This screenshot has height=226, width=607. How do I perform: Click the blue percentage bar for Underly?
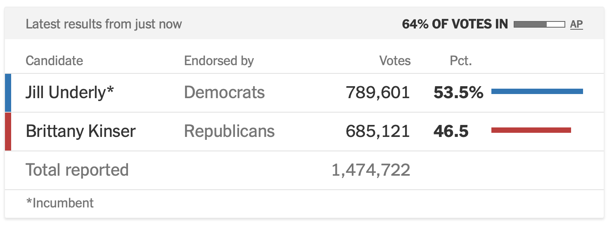[537, 92]
